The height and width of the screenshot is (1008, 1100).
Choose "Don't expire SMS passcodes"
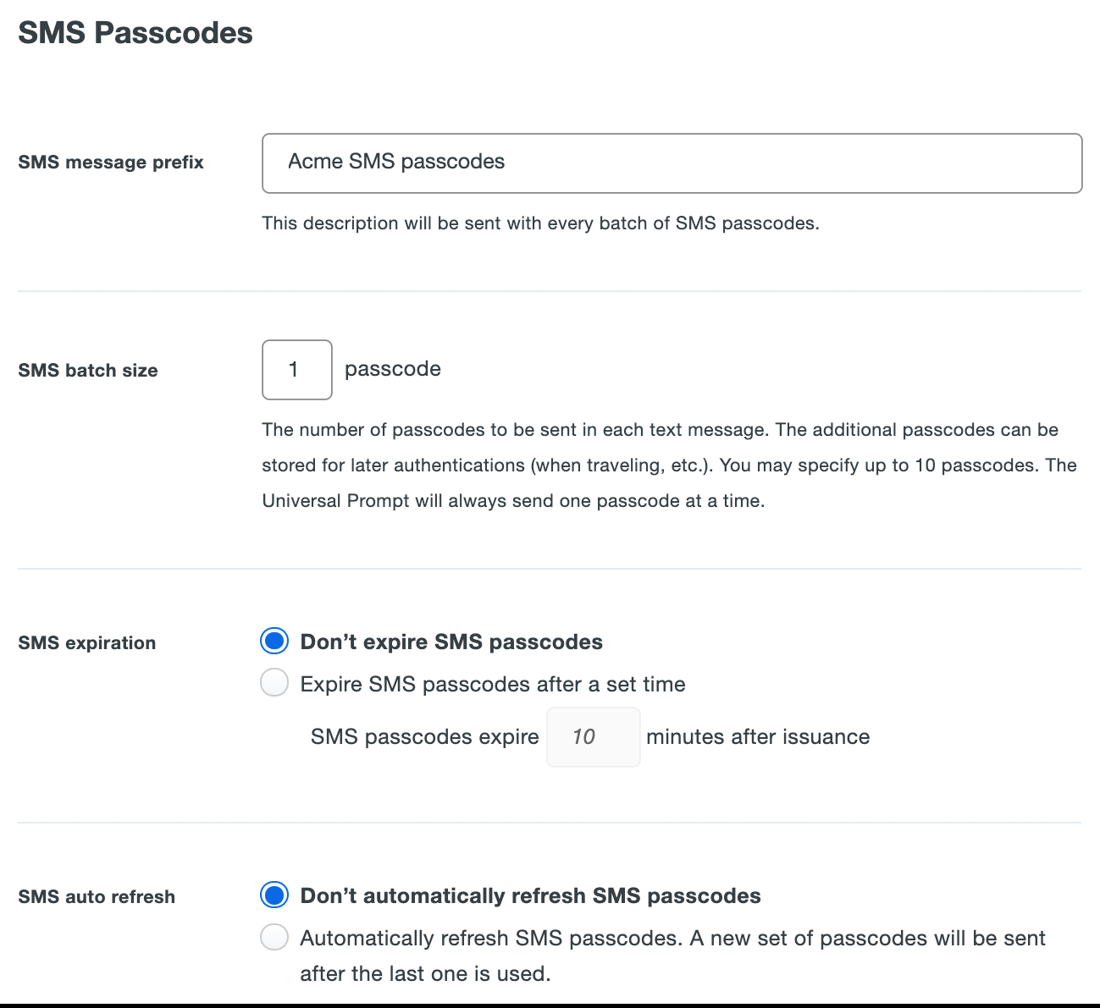274,641
